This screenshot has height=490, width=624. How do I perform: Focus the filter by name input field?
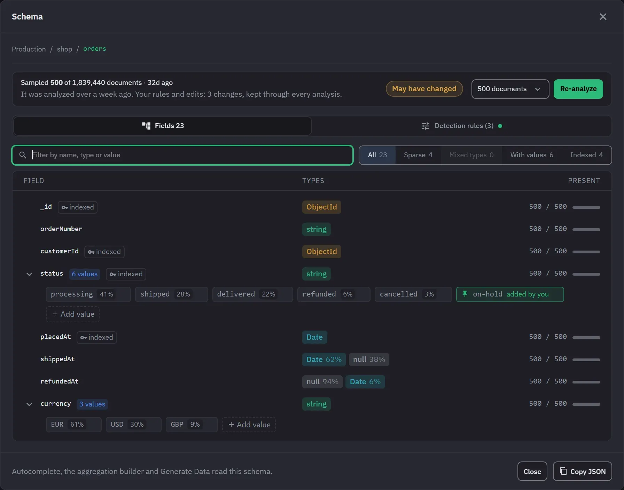182,155
